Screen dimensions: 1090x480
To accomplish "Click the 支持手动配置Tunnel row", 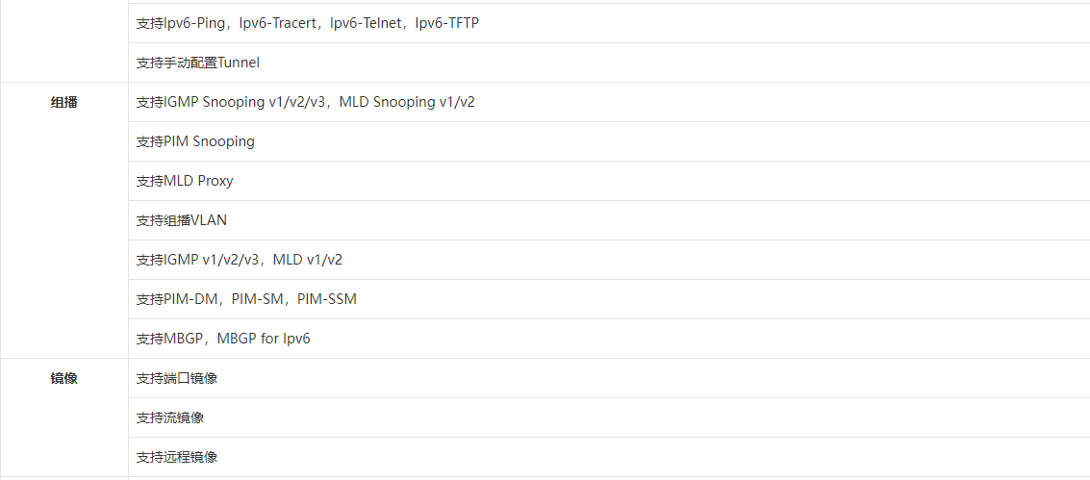I will (x=198, y=63).
